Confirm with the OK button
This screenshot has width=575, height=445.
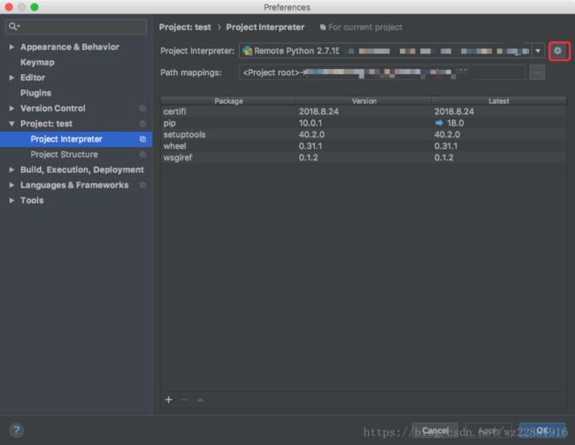click(x=542, y=430)
